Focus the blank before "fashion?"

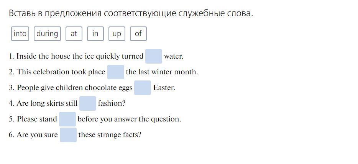[88, 103]
